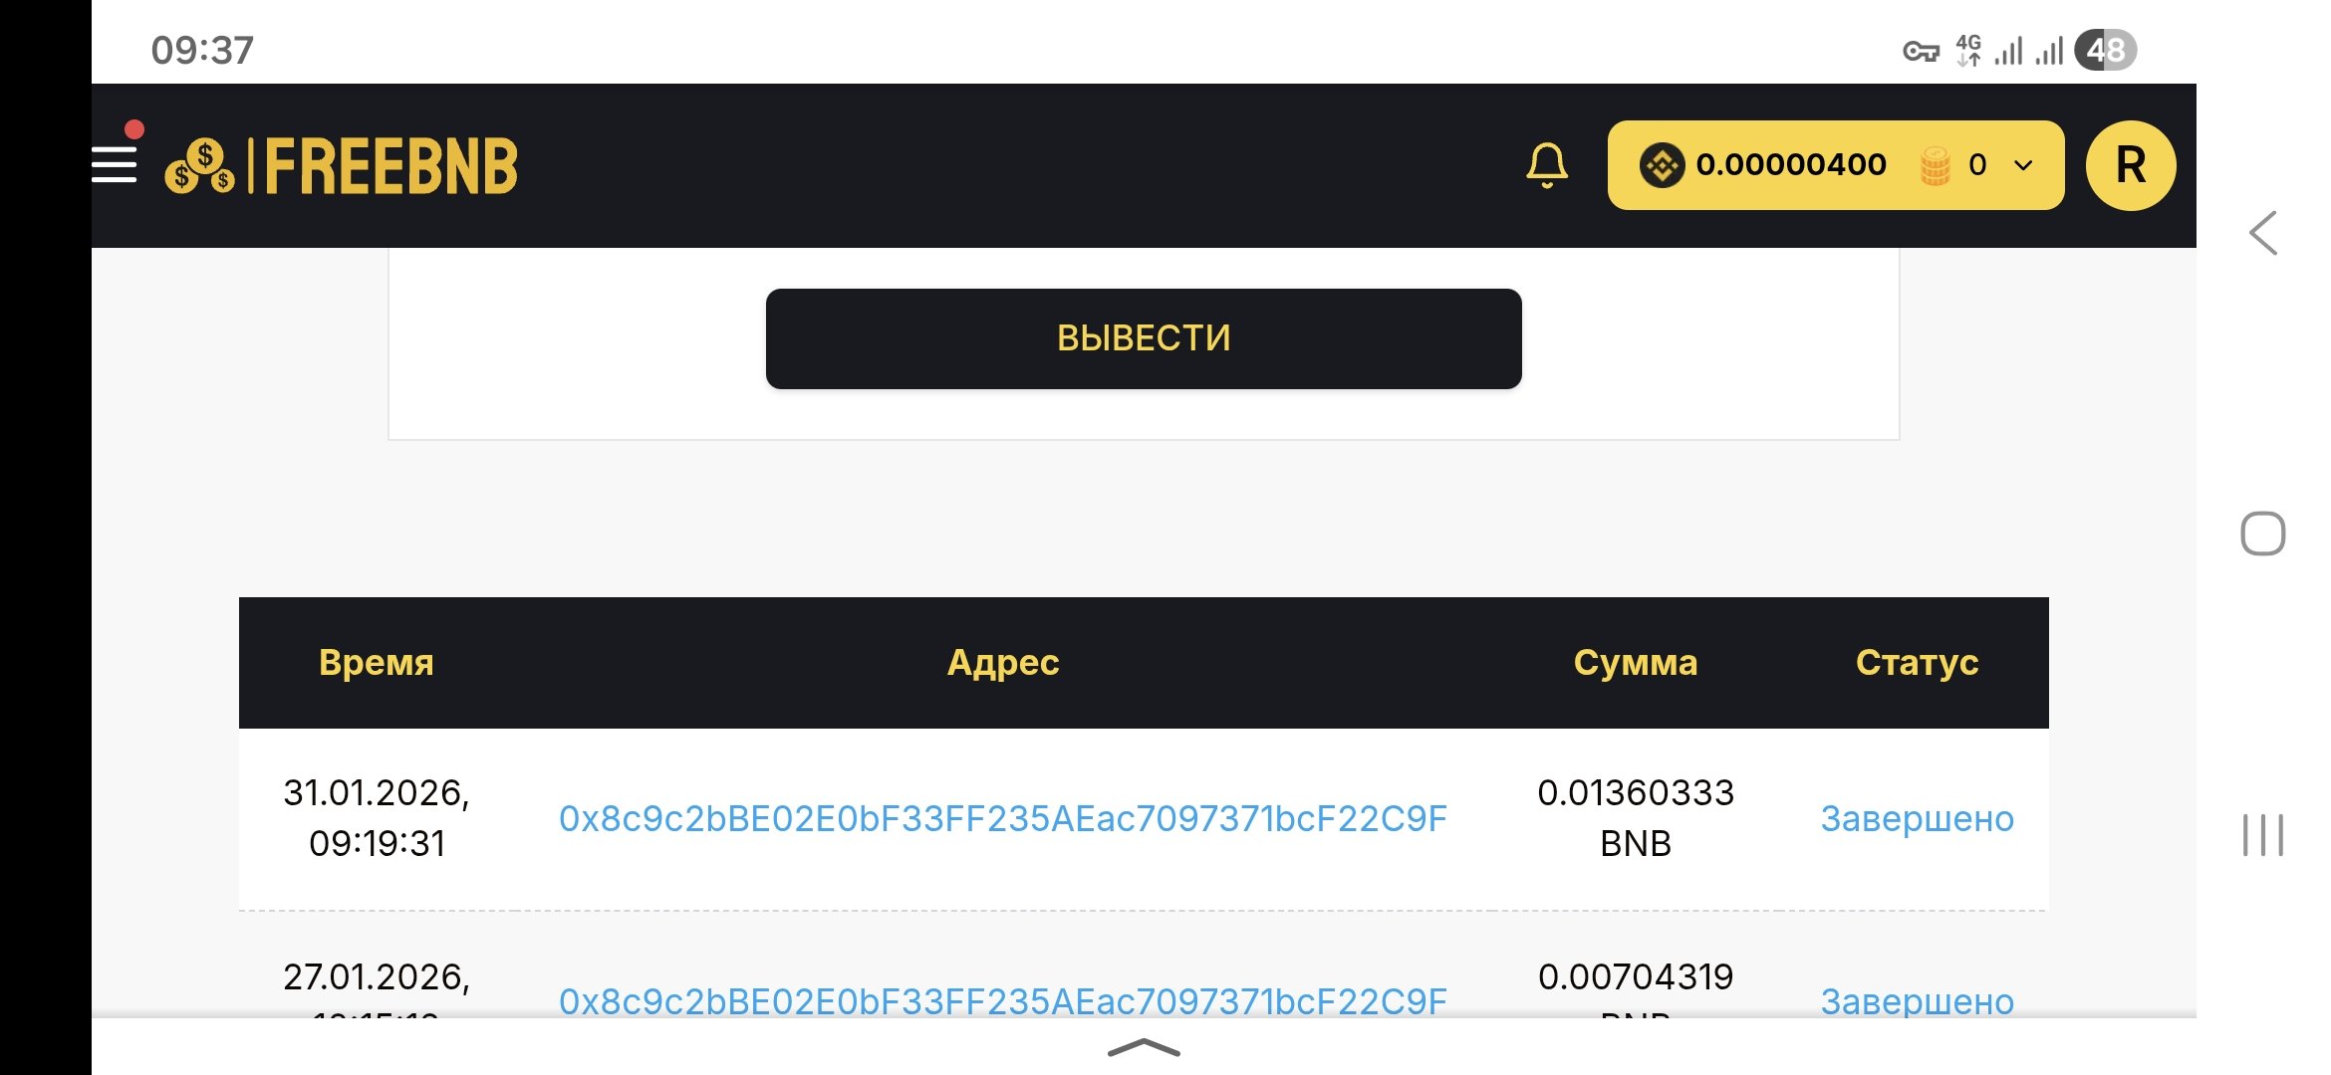
Task: Tap the Android home button
Action: [x=2262, y=534]
